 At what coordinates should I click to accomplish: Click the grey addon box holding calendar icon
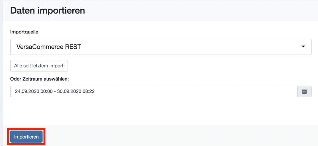[304, 91]
